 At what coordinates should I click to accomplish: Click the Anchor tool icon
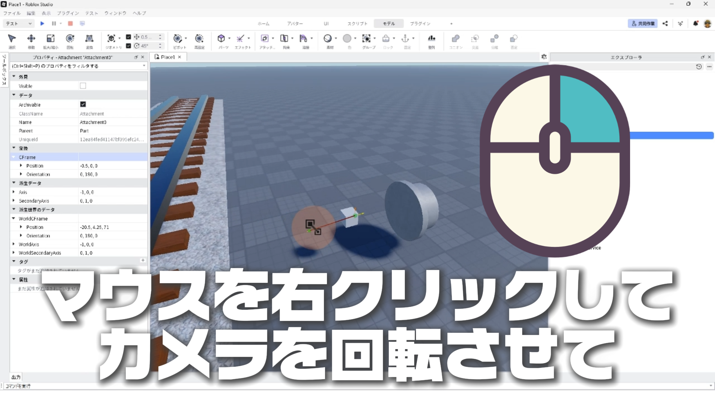[405, 39]
